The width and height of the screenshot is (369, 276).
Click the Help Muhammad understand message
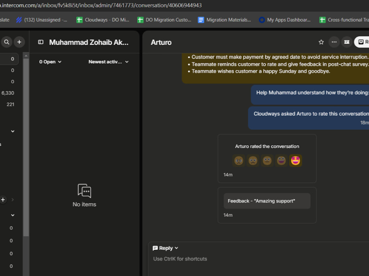[310, 94]
